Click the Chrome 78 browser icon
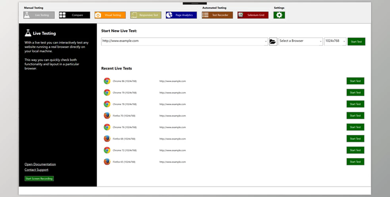This screenshot has height=197, width=390. [x=107, y=104]
